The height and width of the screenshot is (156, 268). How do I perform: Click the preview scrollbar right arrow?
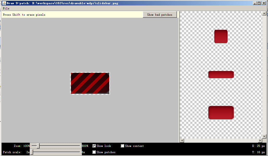(260, 140)
